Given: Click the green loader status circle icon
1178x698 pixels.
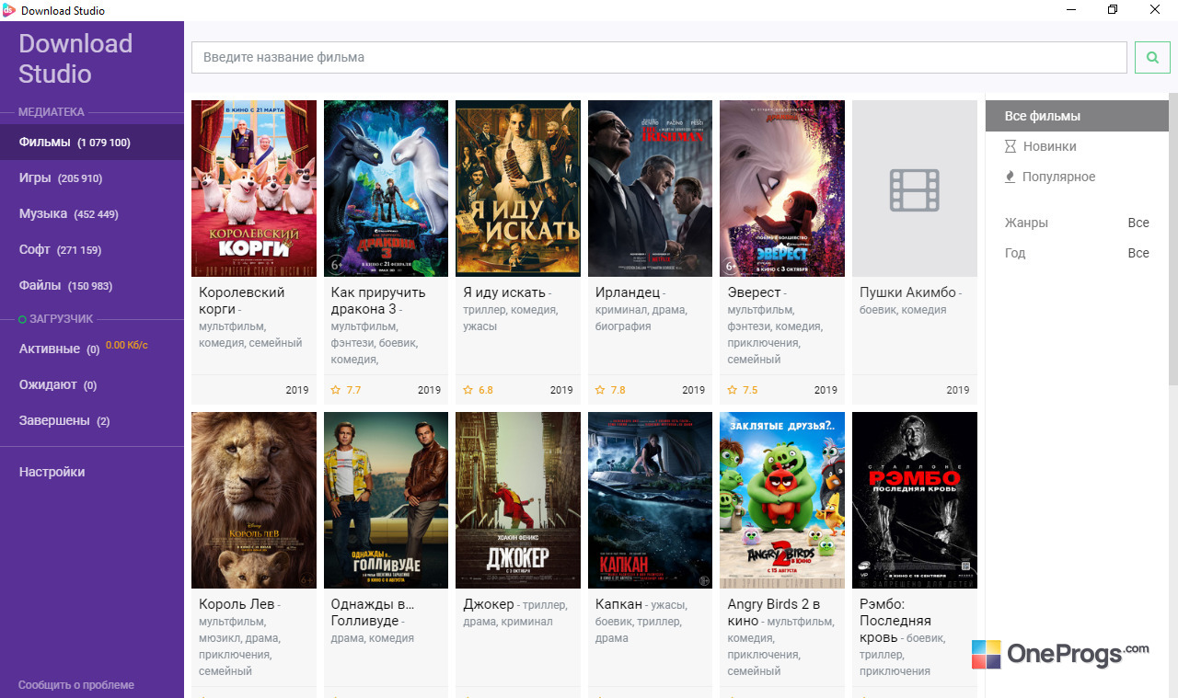Looking at the screenshot, I should click(22, 319).
